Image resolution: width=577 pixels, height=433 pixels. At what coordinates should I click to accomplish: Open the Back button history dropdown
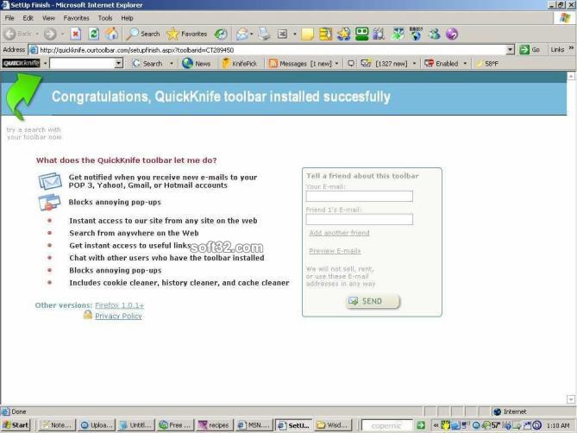38,34
